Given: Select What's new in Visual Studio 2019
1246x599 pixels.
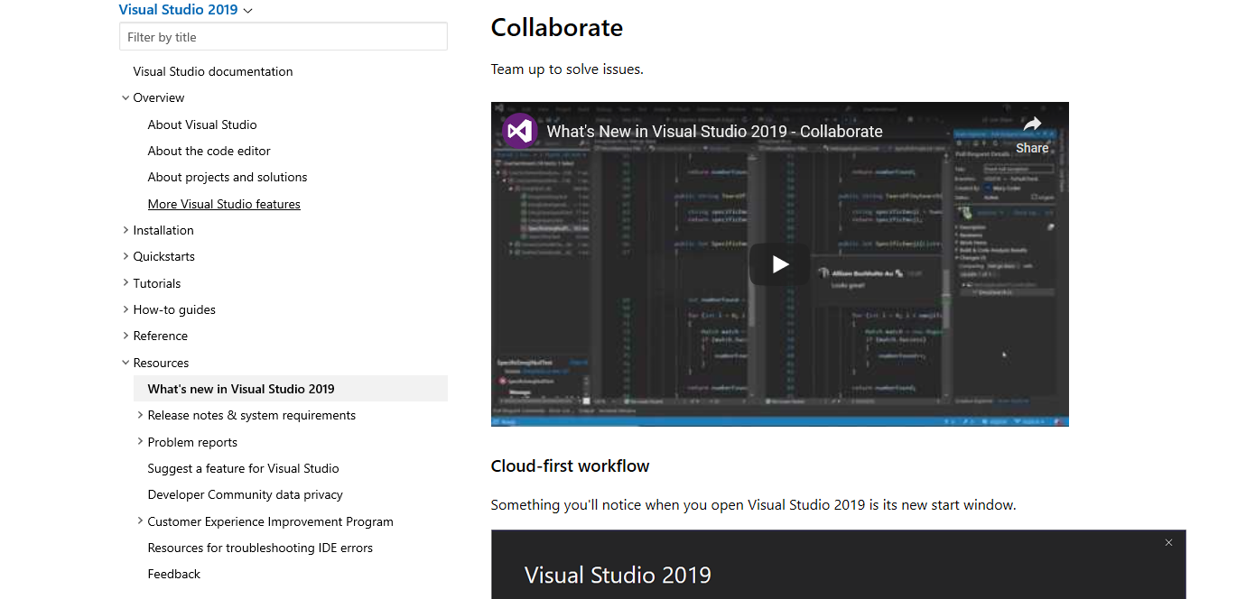Looking at the screenshot, I should point(291,389).
